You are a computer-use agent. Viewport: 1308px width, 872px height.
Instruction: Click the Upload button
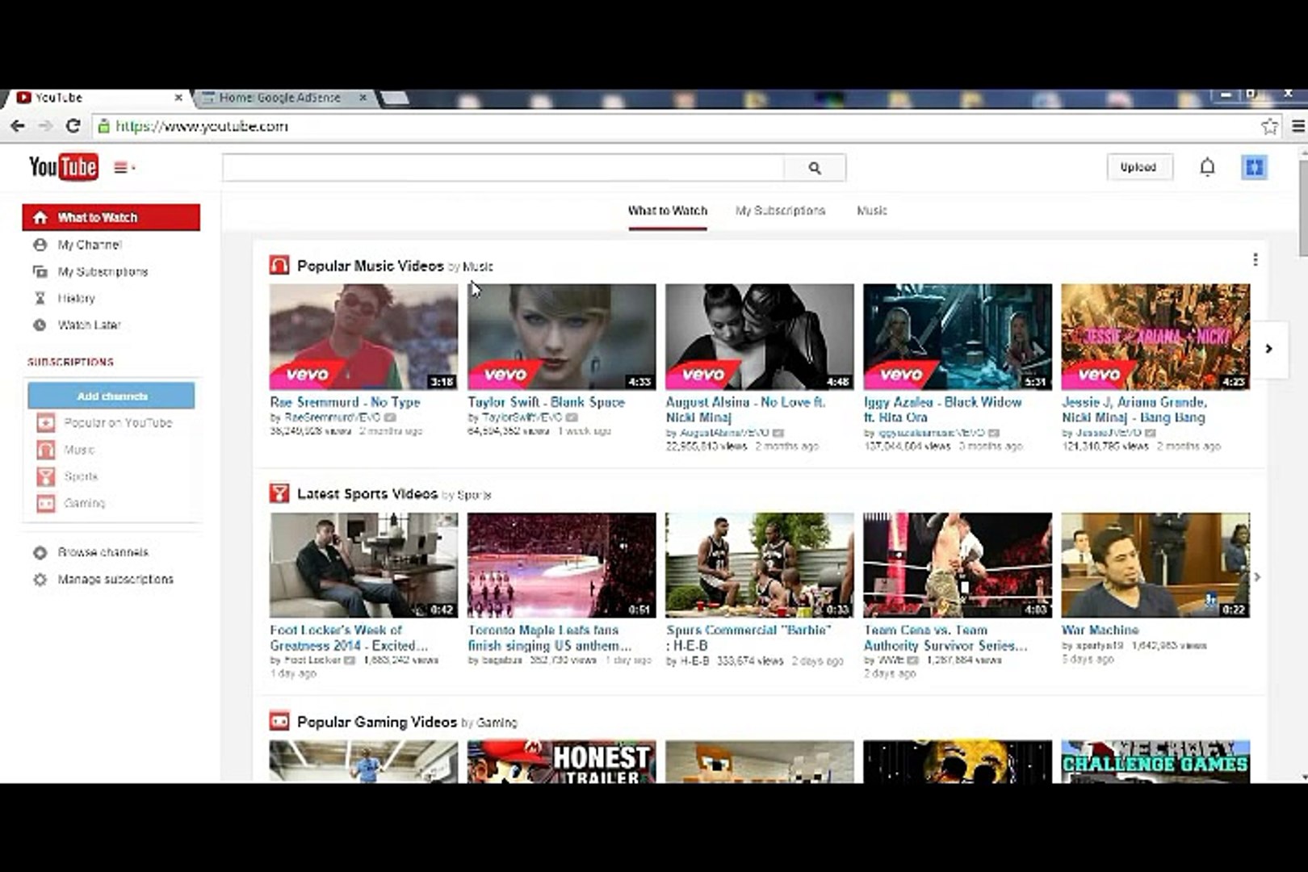pyautogui.click(x=1139, y=167)
